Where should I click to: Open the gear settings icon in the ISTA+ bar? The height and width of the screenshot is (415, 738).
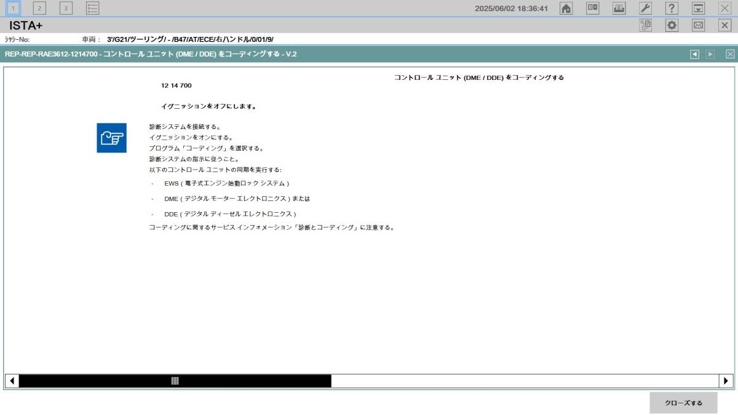[672, 25]
